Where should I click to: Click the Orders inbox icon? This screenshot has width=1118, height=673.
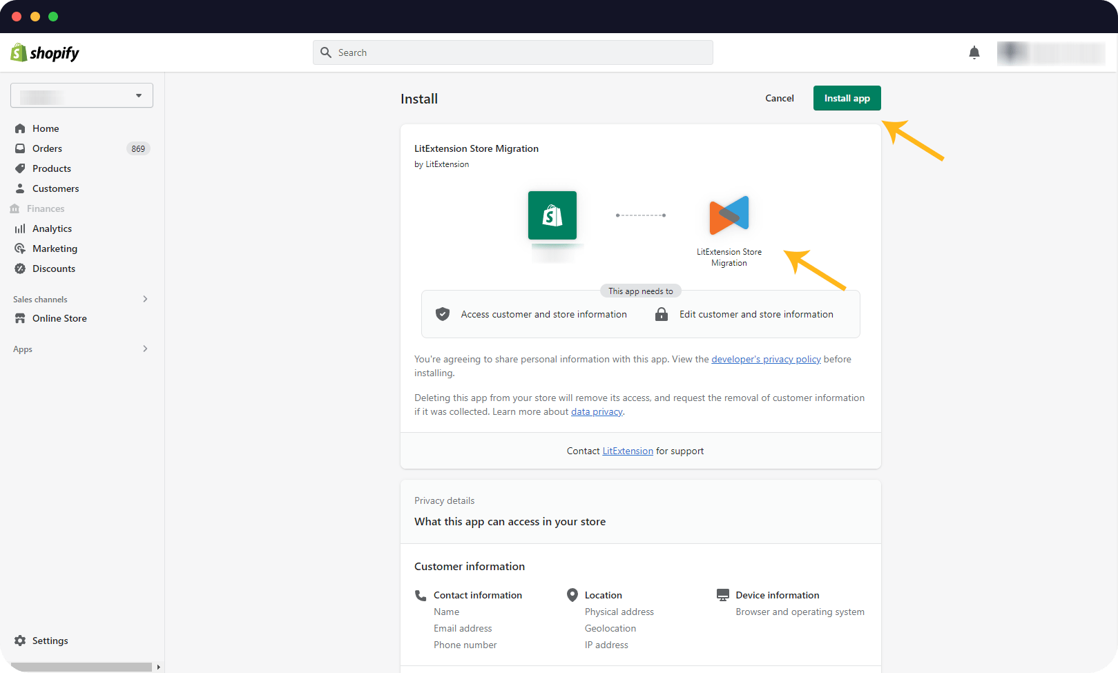tap(20, 148)
